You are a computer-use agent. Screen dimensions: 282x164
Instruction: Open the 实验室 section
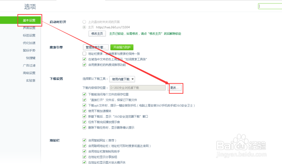pyautogui.click(x=30, y=80)
